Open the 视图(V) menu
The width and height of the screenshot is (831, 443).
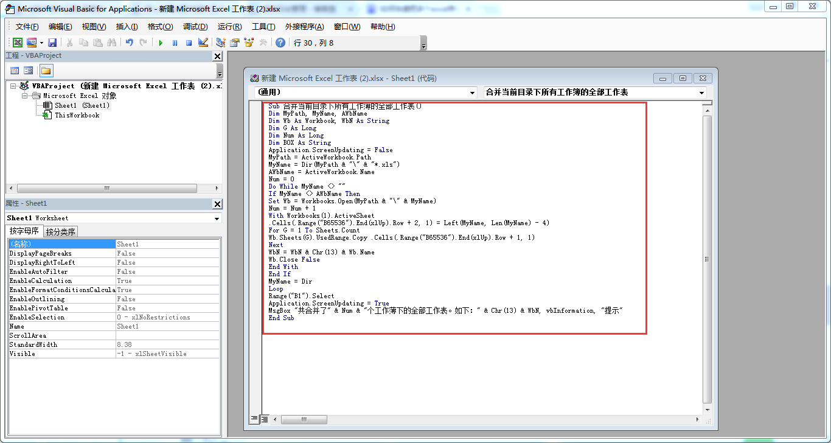[94, 27]
